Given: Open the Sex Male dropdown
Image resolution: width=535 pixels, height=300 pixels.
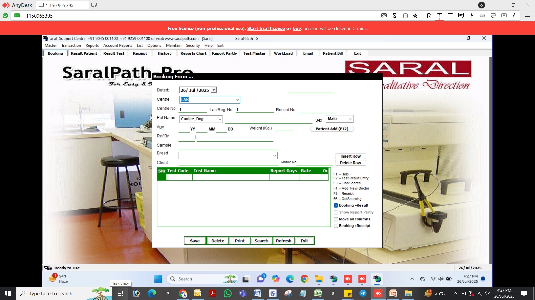Looking at the screenshot, I should point(351,119).
